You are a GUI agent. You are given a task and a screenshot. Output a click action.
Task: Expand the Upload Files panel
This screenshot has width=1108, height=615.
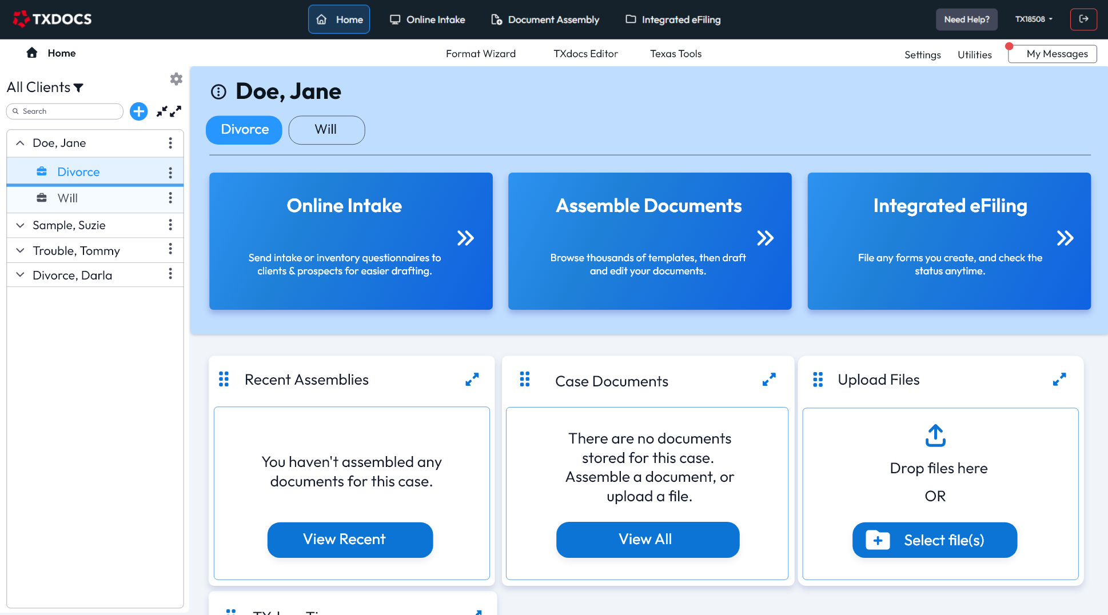click(1059, 380)
